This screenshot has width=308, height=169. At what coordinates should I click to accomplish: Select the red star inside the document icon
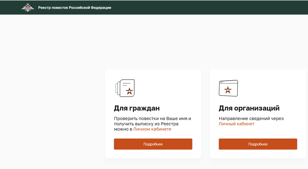(129, 91)
